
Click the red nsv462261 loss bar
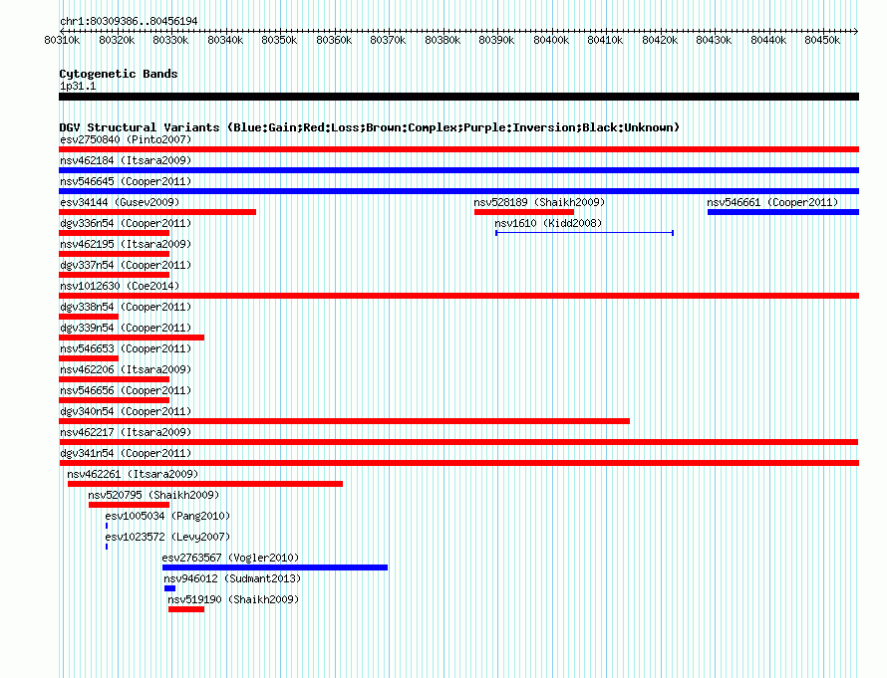tap(204, 484)
